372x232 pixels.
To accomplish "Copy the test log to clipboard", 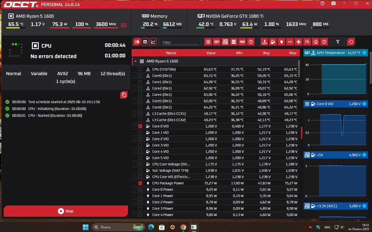I will pyautogui.click(x=124, y=95).
